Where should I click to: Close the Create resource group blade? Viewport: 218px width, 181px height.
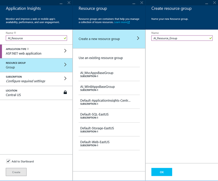click(214, 3)
